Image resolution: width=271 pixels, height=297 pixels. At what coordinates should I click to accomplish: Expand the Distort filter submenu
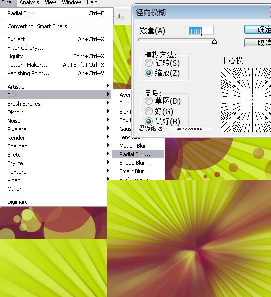tap(56, 112)
